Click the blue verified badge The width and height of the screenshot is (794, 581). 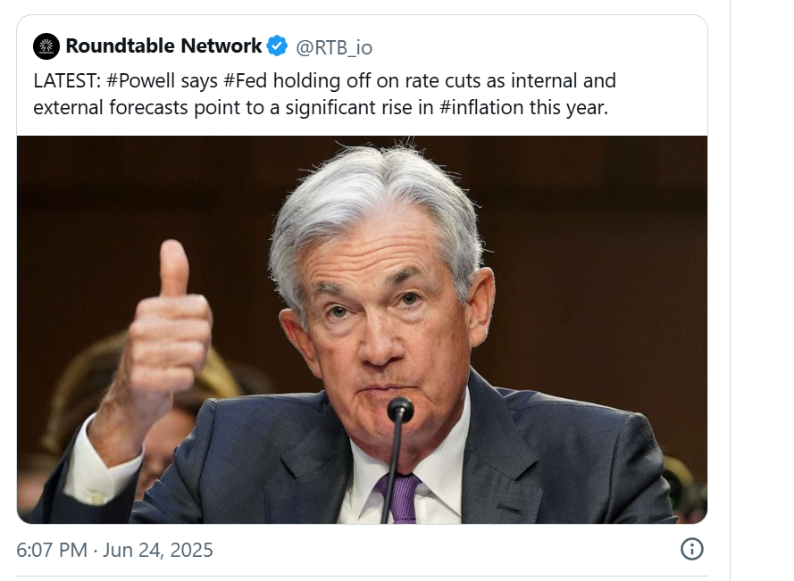click(278, 46)
